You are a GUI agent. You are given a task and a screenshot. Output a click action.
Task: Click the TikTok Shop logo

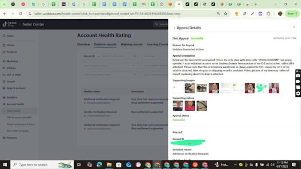(10, 24)
